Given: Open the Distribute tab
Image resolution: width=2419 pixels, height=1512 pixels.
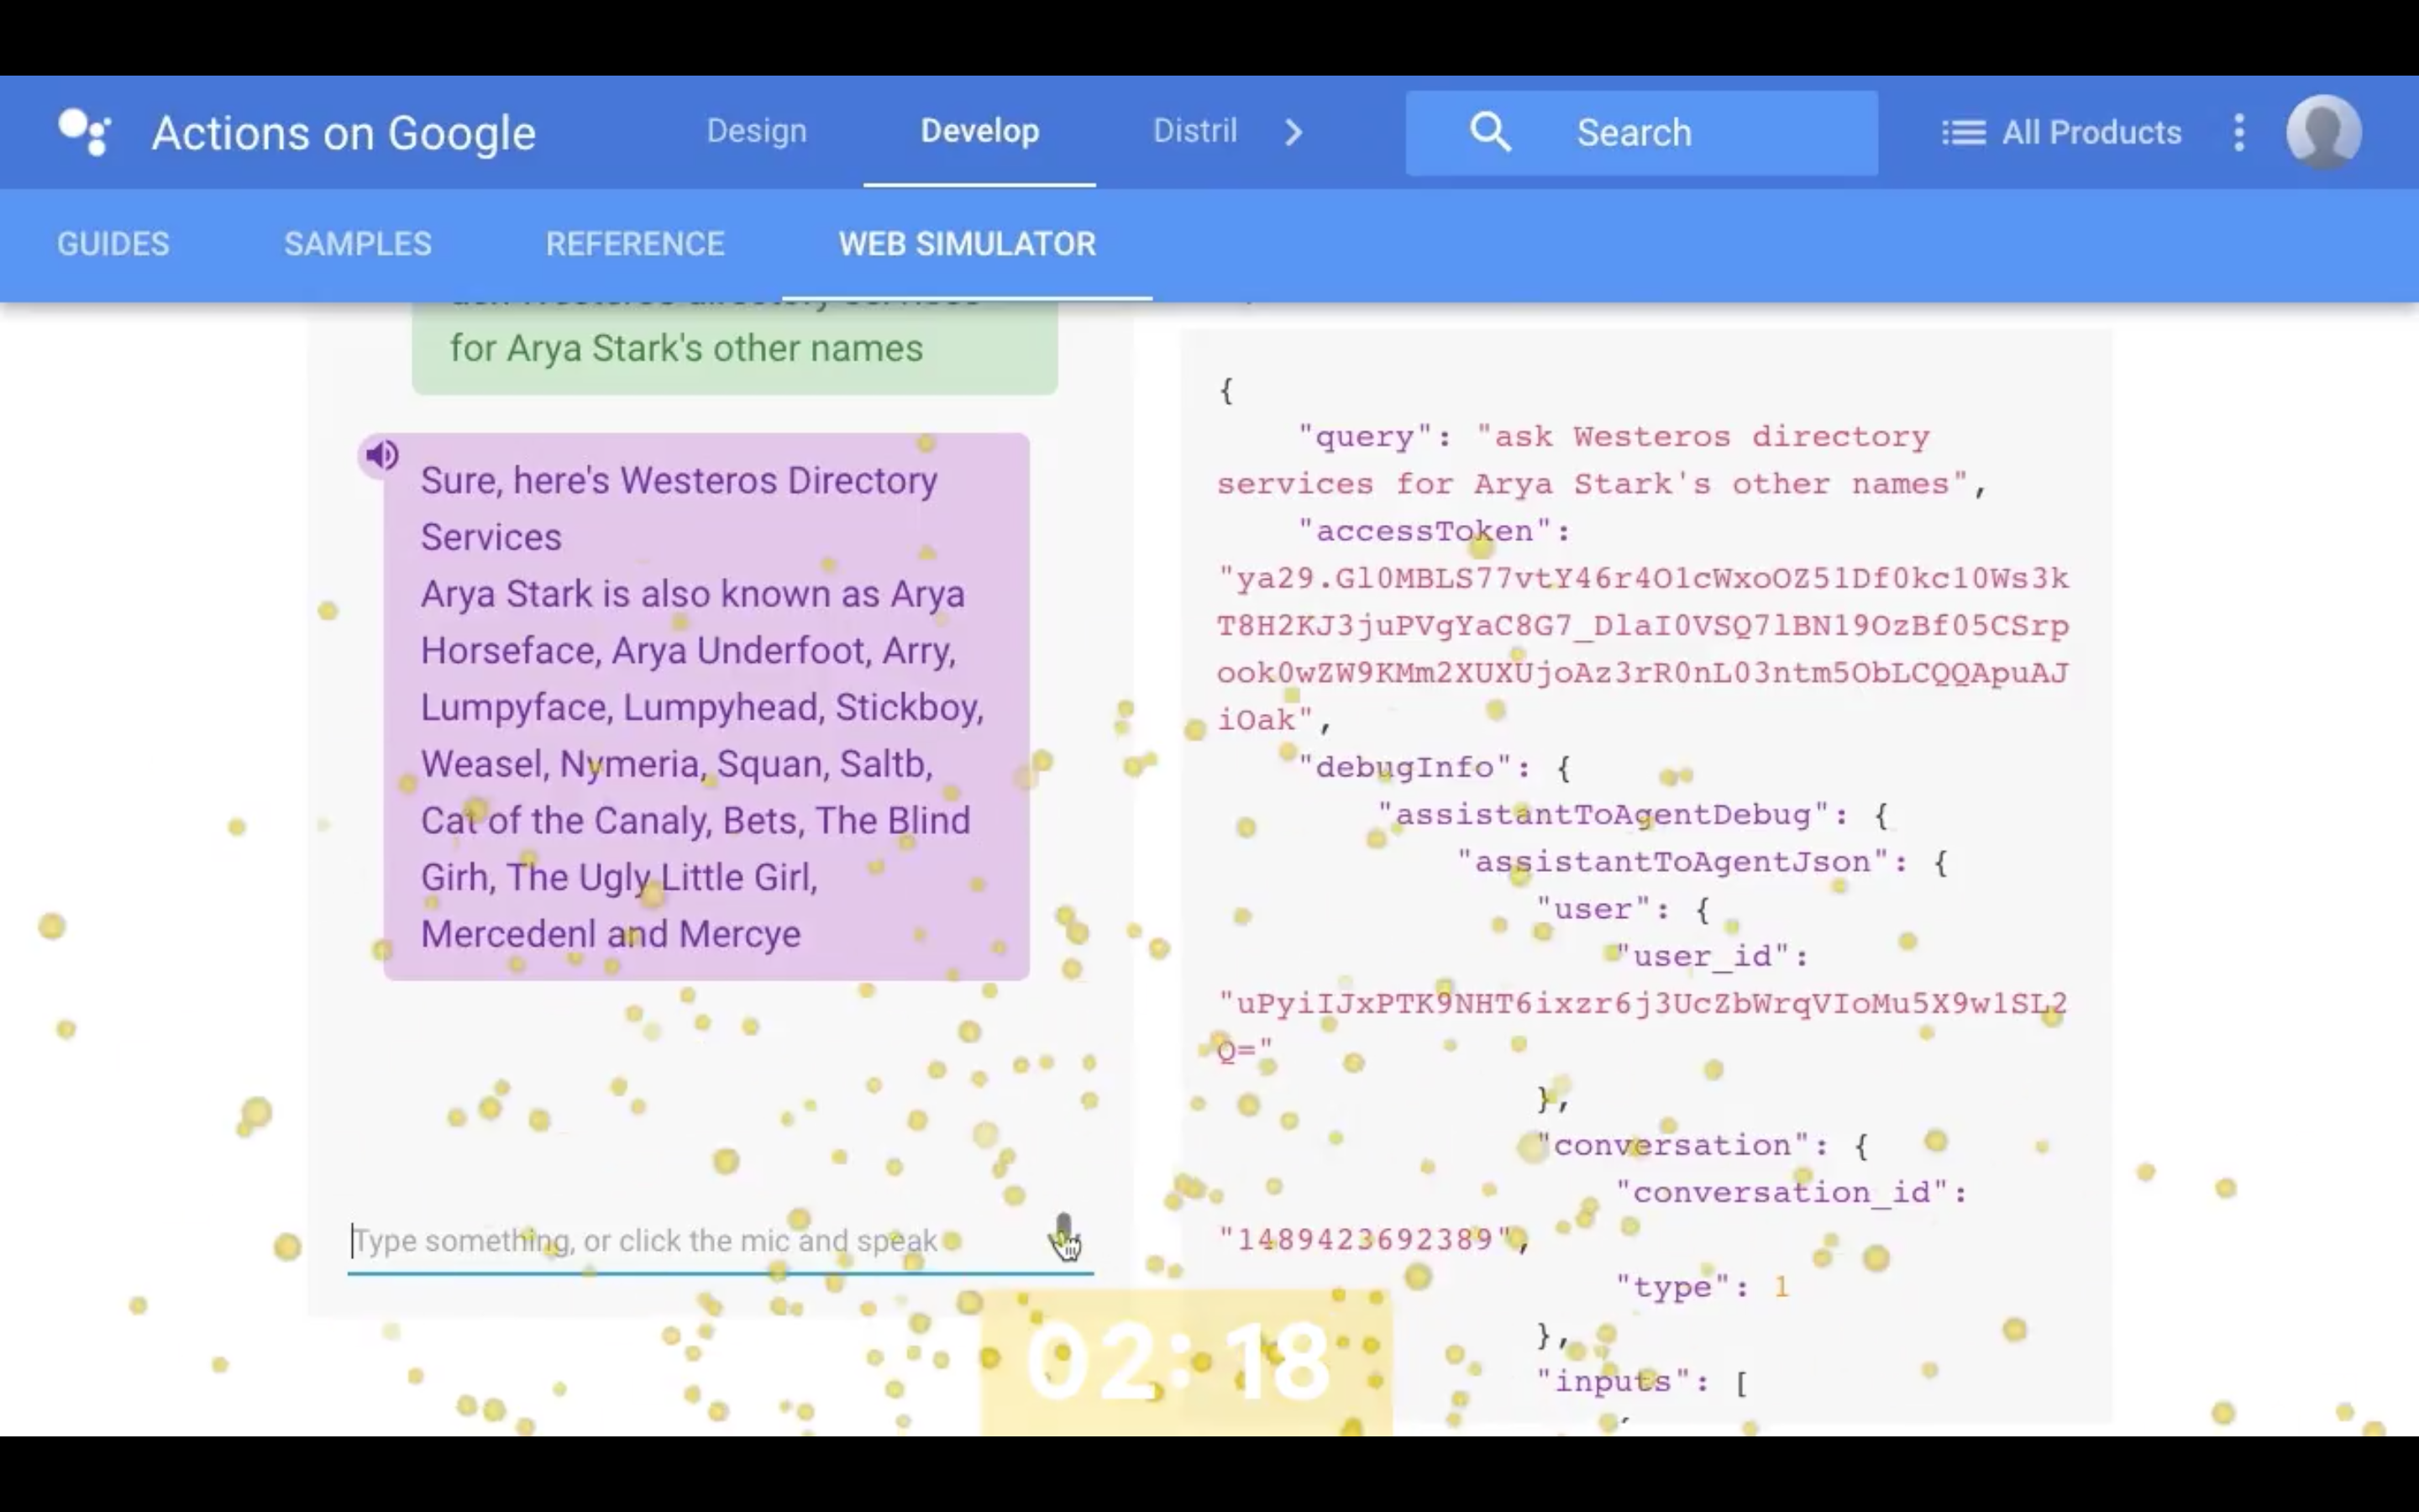Looking at the screenshot, I should 1194,131.
